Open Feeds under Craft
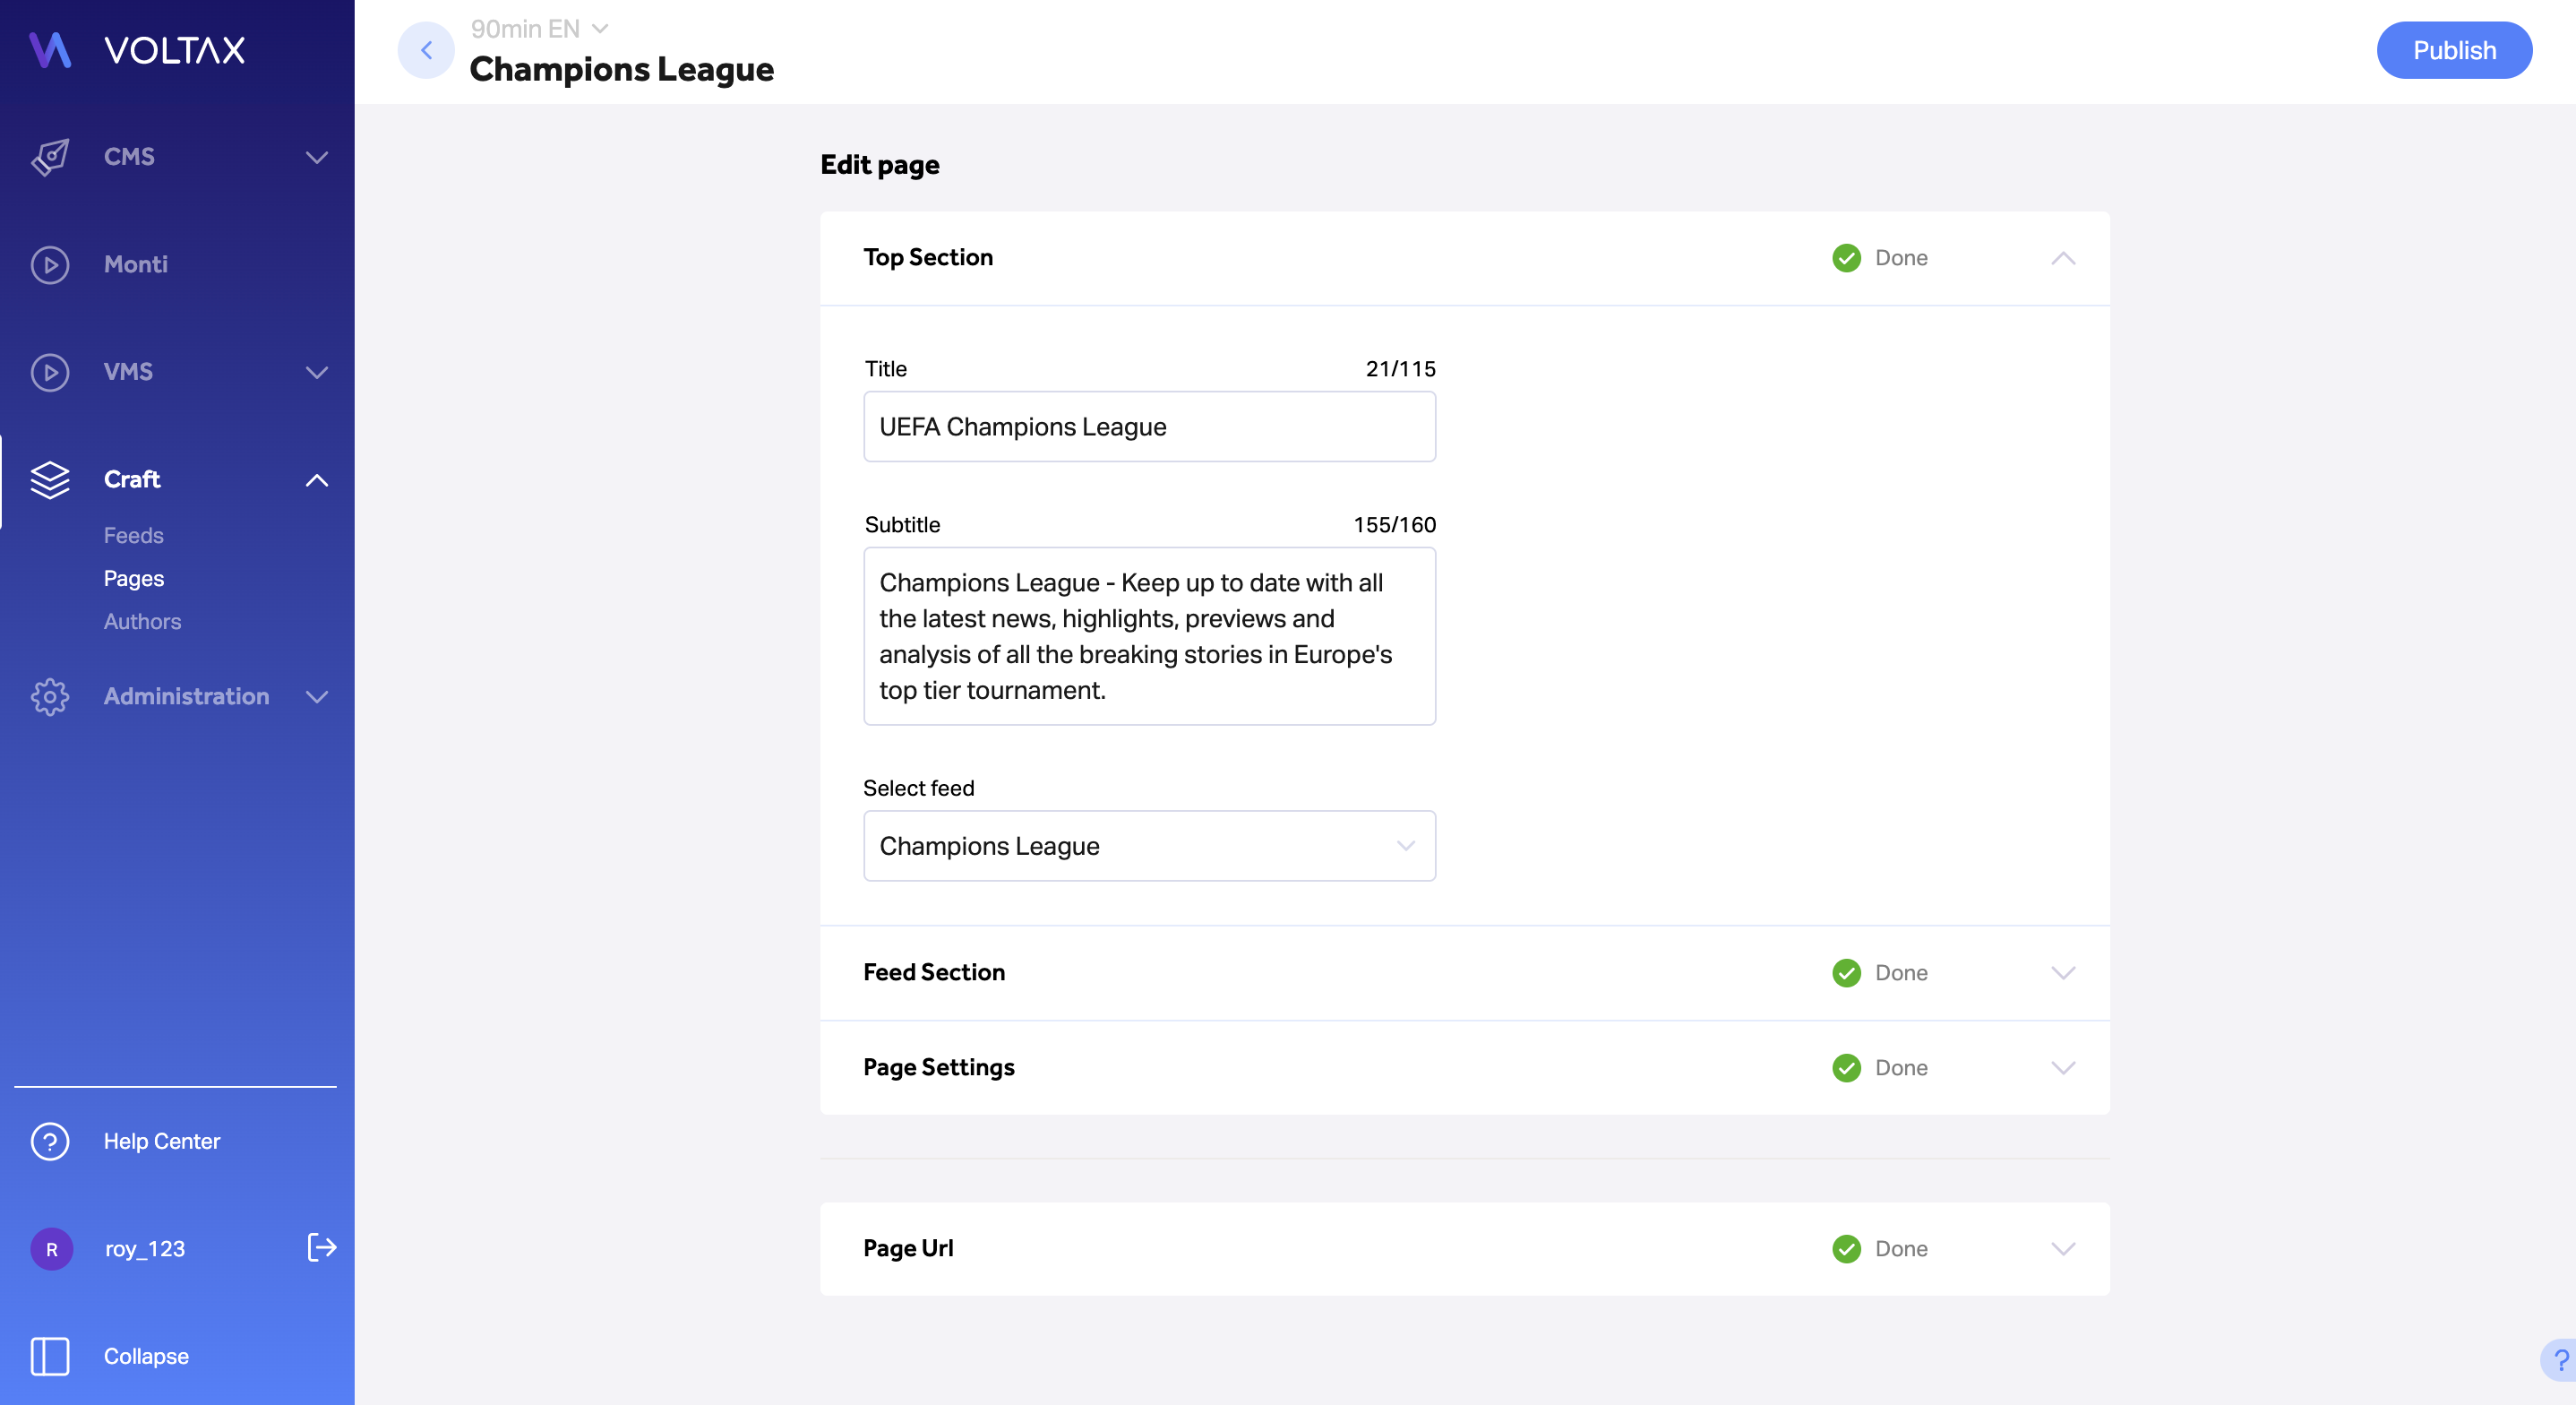The height and width of the screenshot is (1405, 2576). 133,535
